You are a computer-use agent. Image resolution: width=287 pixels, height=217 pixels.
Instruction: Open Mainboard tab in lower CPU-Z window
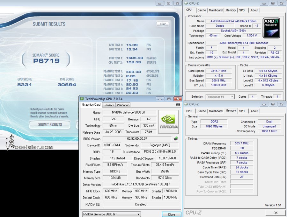tap(216, 111)
